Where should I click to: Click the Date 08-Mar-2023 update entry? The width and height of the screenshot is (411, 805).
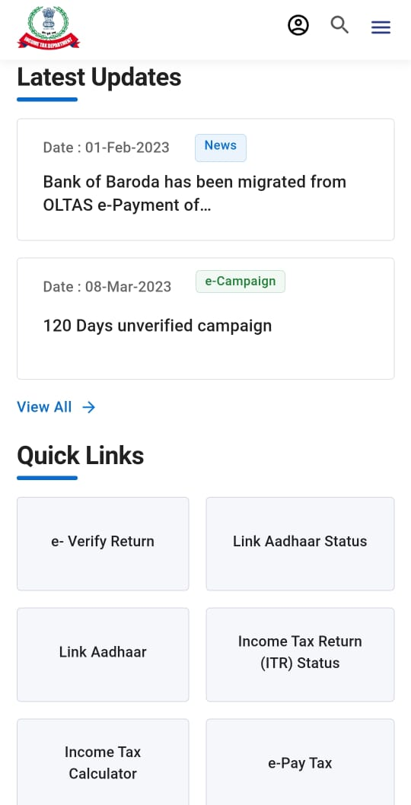[107, 287]
